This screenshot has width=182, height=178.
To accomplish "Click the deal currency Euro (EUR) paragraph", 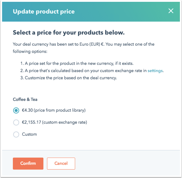I will coord(83,44).
